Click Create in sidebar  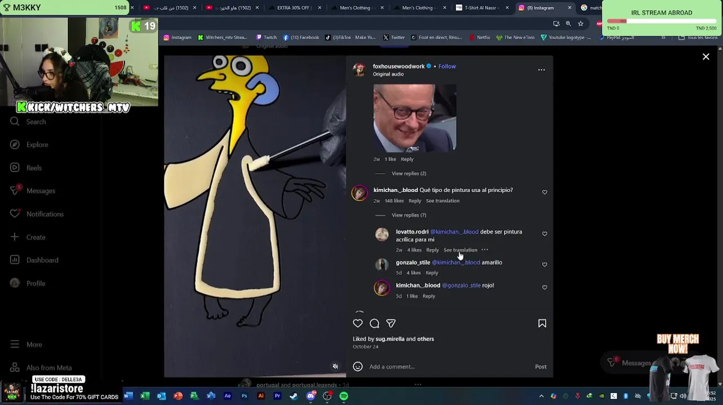[x=36, y=237]
